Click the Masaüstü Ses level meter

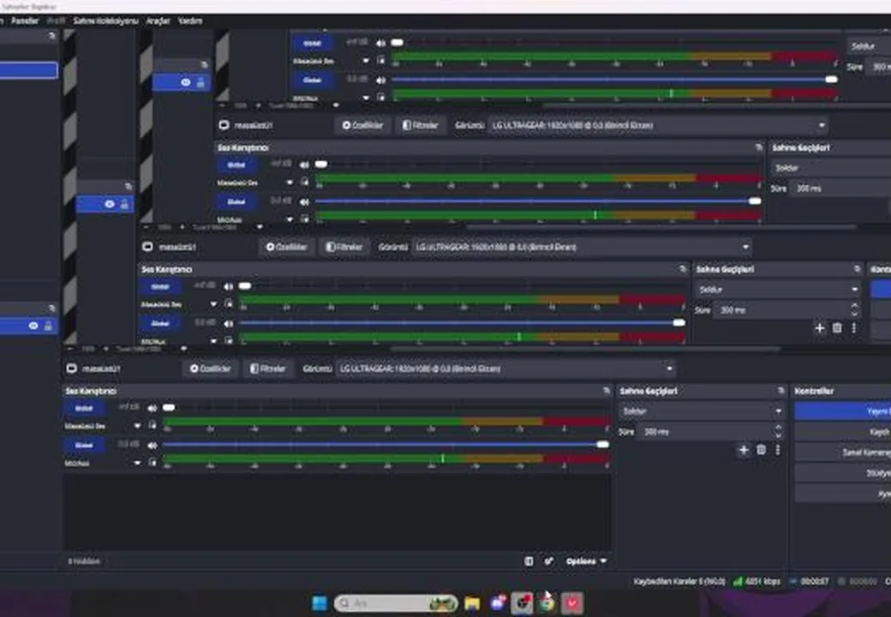tap(386, 422)
